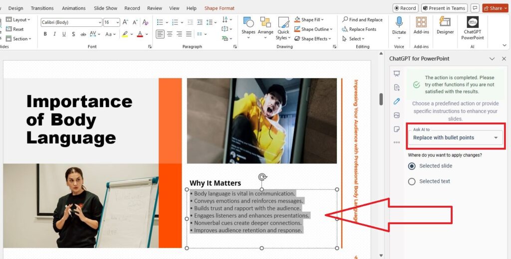Screen dimensions: 511x259
Task: Apply strikethrough formatting
Action: 83,34
